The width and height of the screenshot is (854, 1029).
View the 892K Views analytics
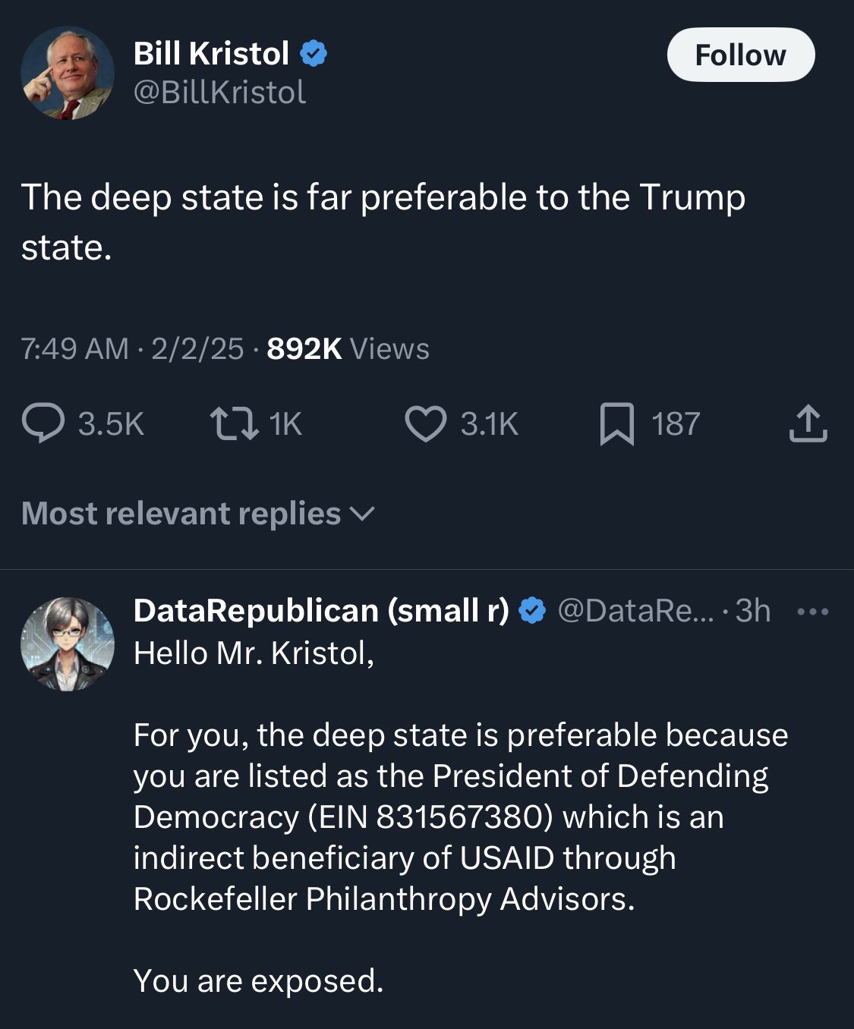pos(348,349)
